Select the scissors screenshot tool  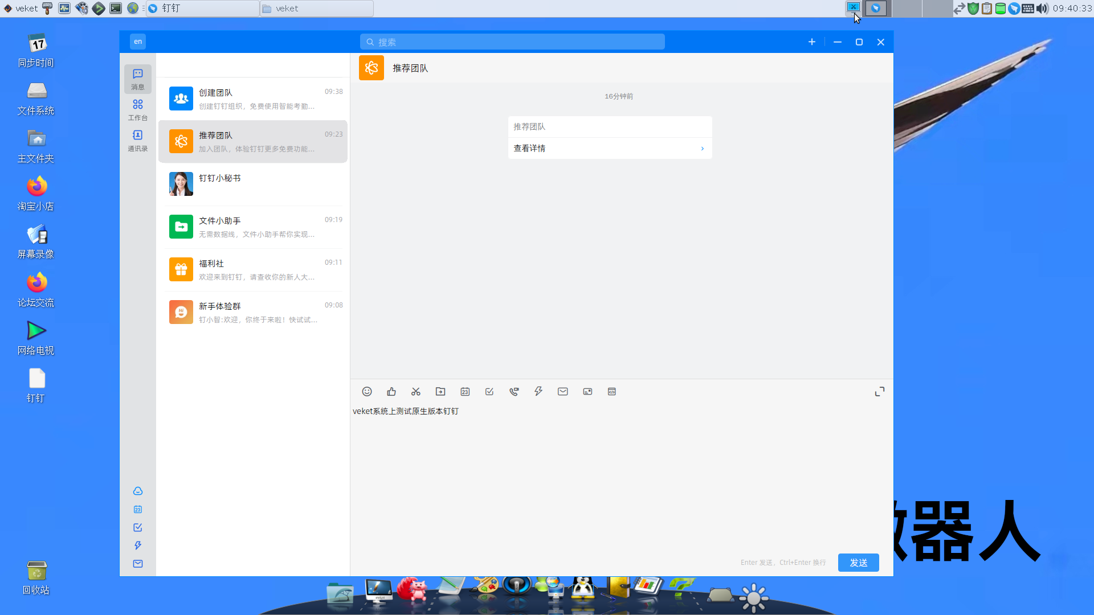coord(416,392)
